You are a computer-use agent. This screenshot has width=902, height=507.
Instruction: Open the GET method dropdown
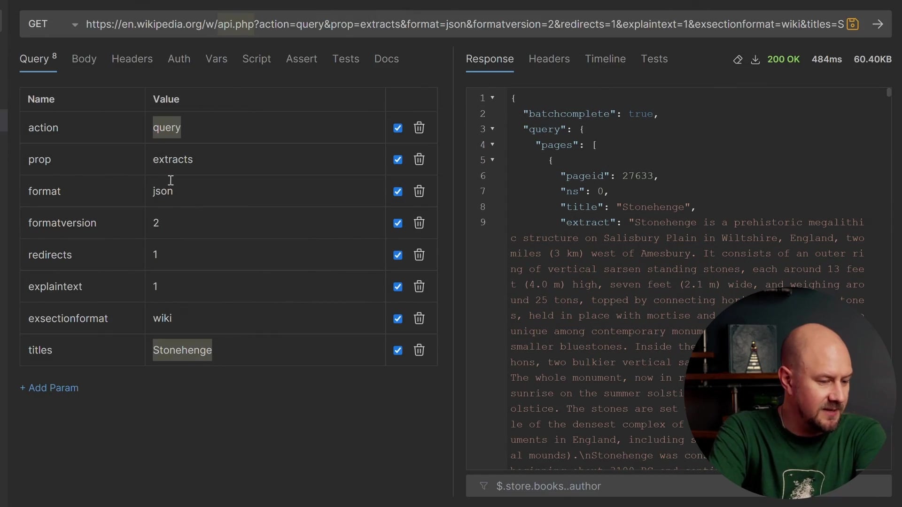pyautogui.click(x=74, y=24)
